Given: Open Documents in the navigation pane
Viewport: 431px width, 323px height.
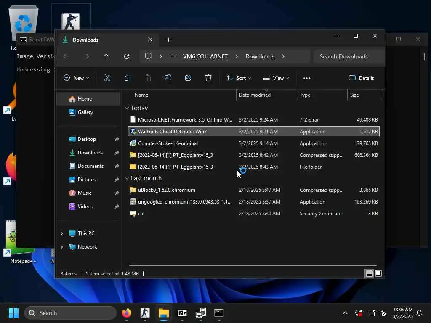Looking at the screenshot, I should 88,166.
